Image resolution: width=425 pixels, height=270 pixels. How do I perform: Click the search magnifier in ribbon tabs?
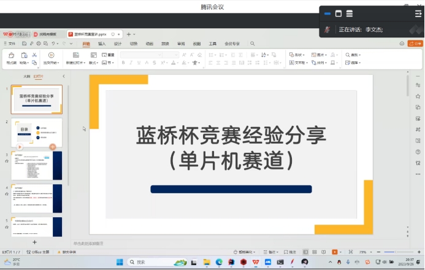coord(252,44)
